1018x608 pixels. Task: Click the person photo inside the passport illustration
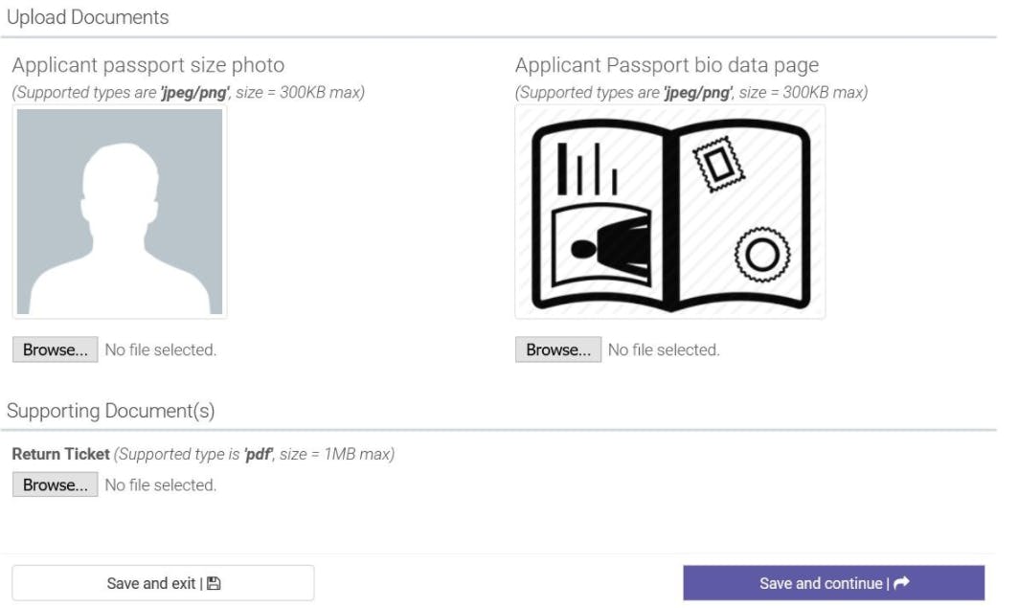click(x=601, y=247)
